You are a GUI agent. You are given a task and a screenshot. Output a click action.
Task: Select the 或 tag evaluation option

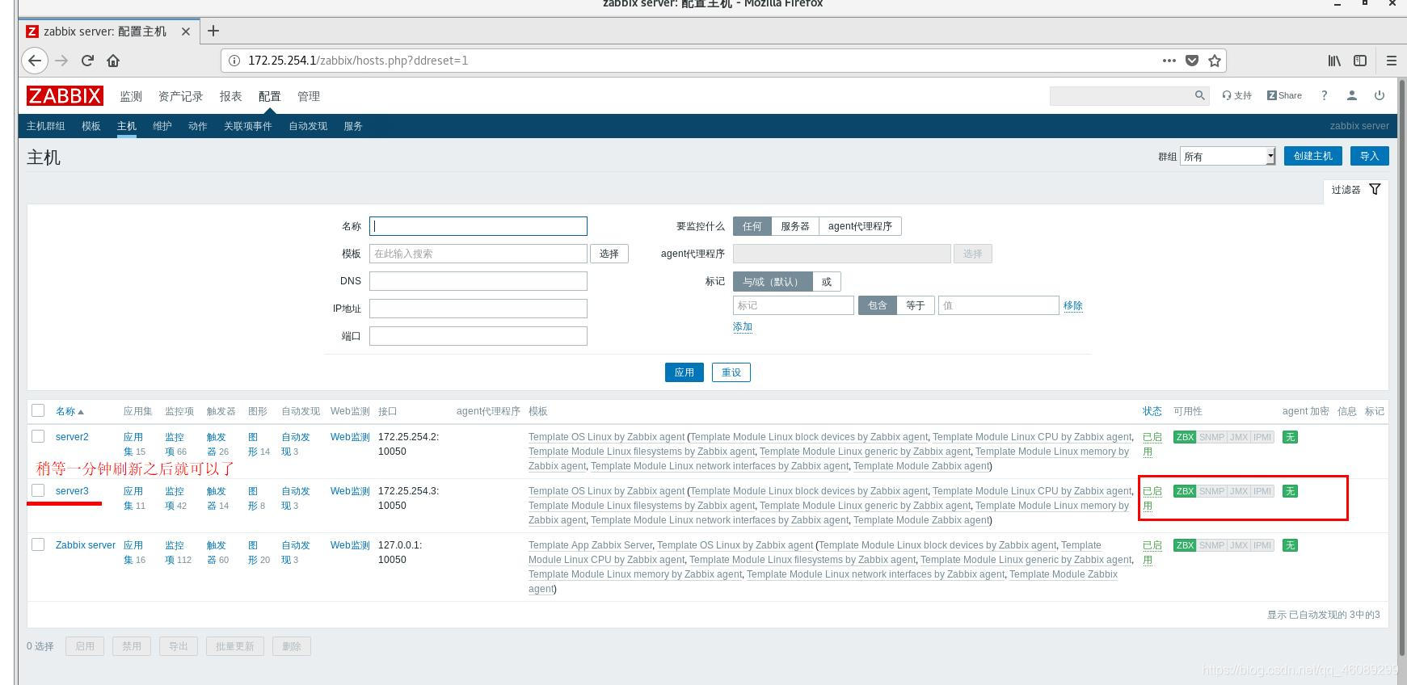pos(827,282)
